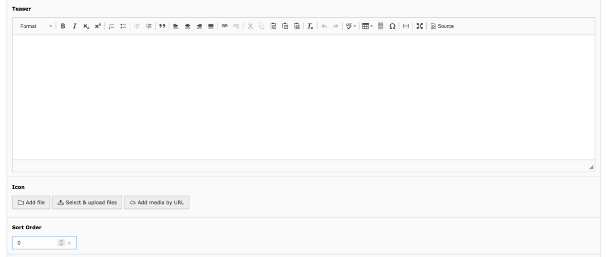This screenshot has width=606, height=257.
Task: Open the Format dropdown
Action: point(36,26)
